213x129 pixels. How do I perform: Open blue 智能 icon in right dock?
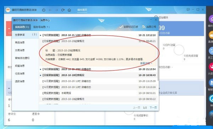click(x=211, y=83)
